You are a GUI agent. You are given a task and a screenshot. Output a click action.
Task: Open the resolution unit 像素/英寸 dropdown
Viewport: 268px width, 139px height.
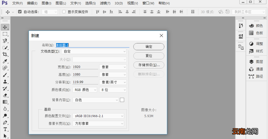tap(113, 82)
